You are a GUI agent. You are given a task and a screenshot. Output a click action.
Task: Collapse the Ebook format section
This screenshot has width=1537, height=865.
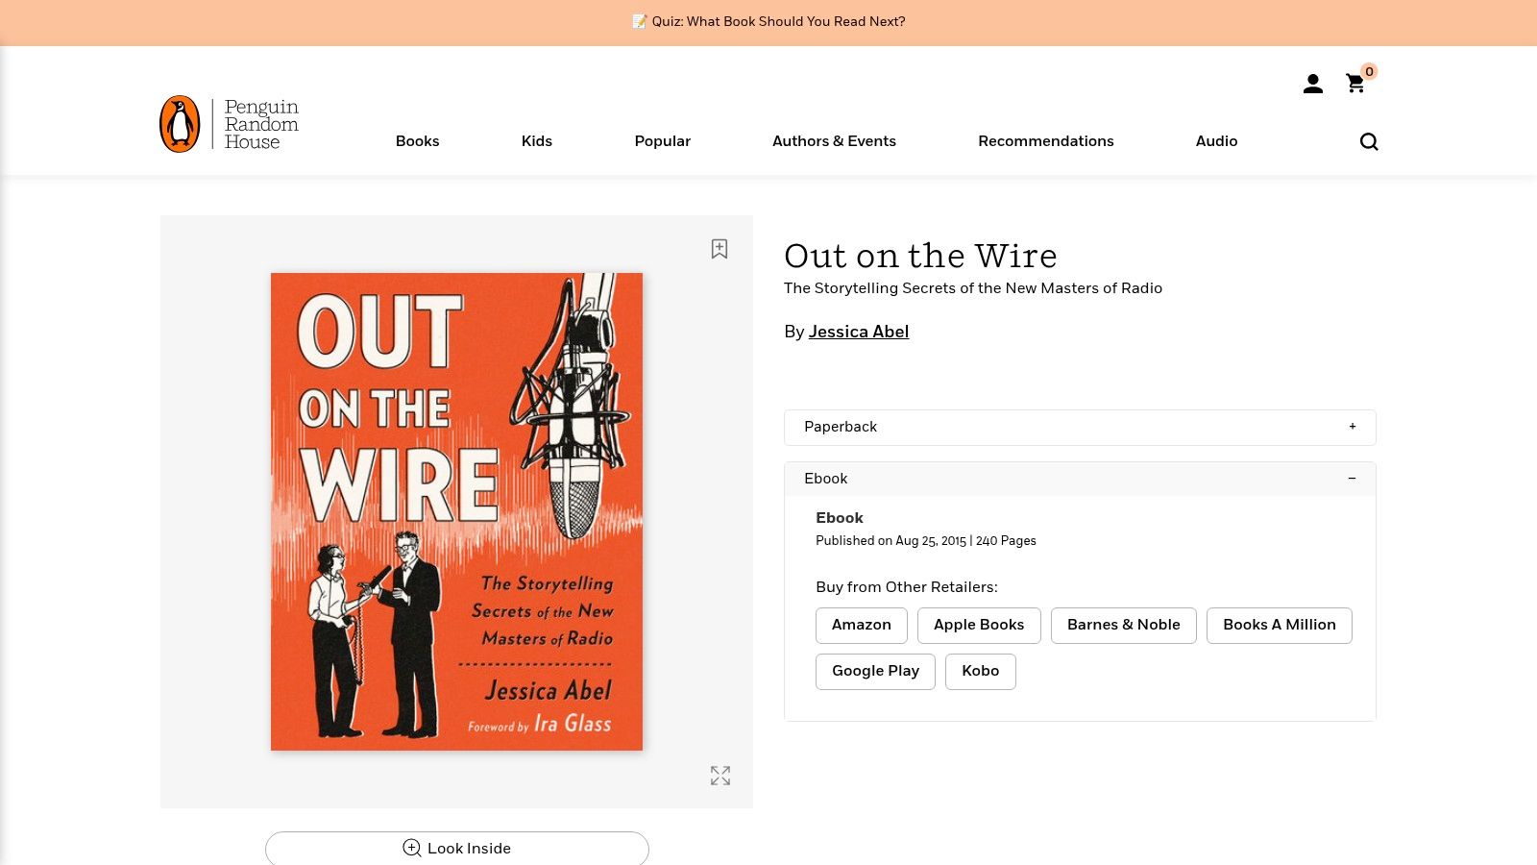[x=1080, y=479]
